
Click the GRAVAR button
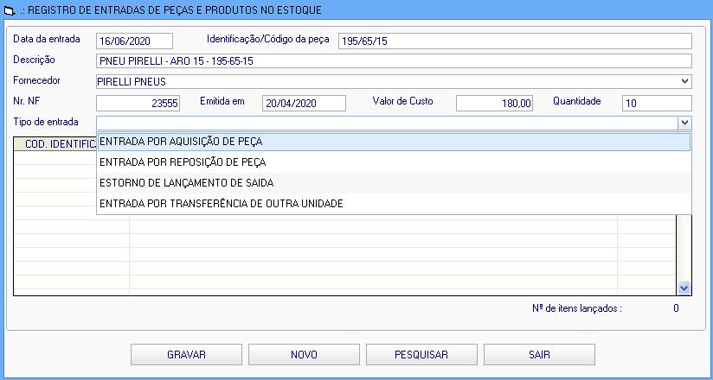186,355
